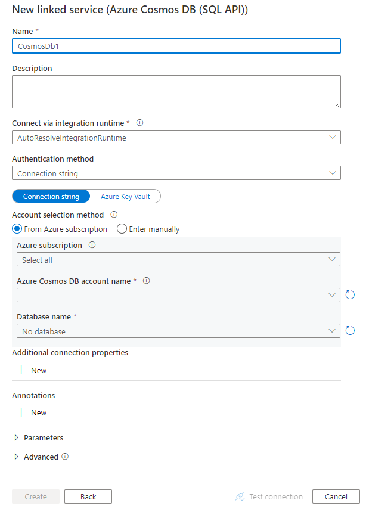Select the From Azure subscription radio option
Image resolution: width=372 pixels, height=509 pixels.
17,229
